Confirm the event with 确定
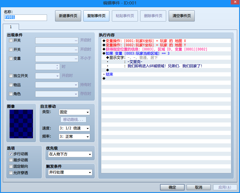 pyautogui.click(x=172, y=187)
